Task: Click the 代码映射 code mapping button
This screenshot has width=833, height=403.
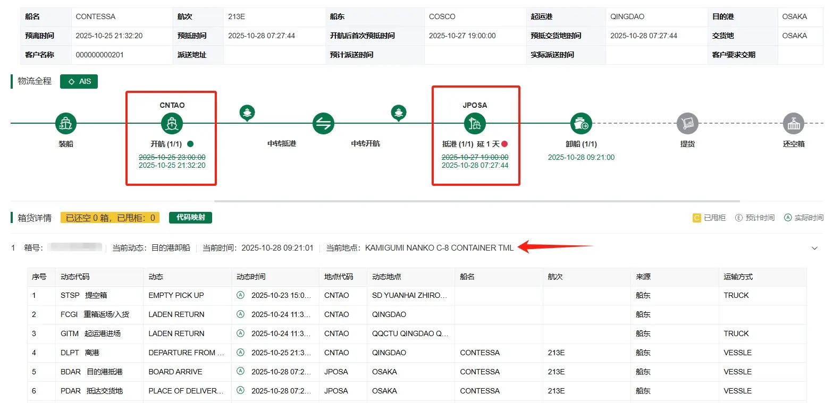Action: 190,218
